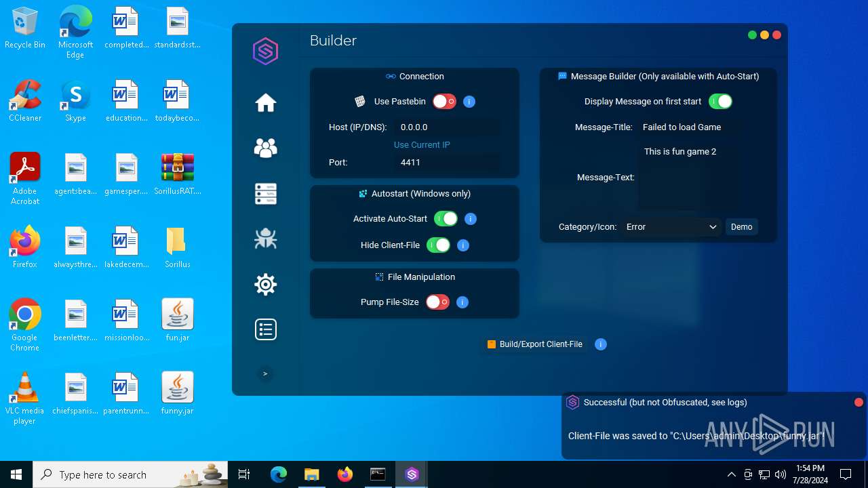Viewport: 868px width, 488px height.
Task: Select the CCleaner desktop shortcut
Action: pos(25,102)
